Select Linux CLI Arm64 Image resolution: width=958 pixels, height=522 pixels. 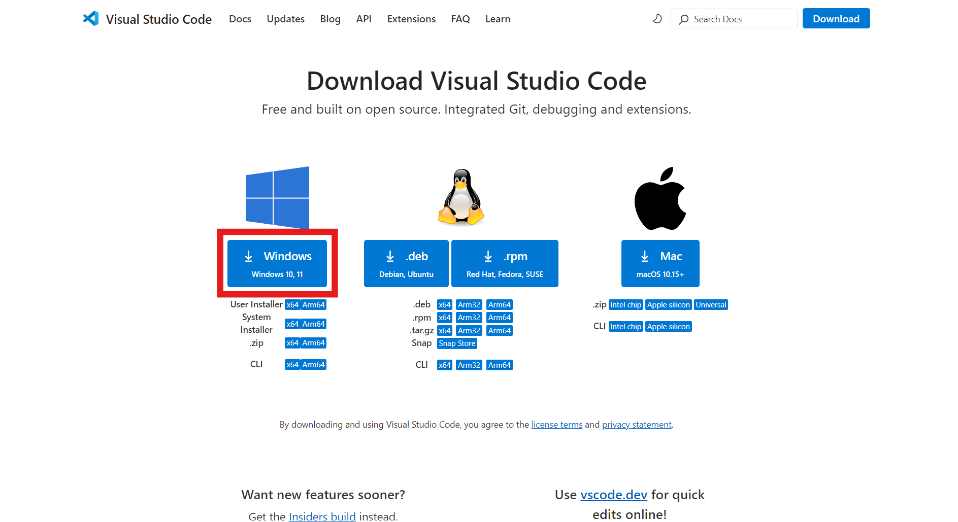(x=500, y=365)
